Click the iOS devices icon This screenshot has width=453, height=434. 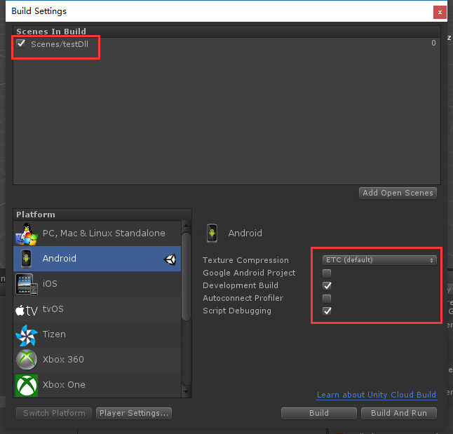point(26,285)
